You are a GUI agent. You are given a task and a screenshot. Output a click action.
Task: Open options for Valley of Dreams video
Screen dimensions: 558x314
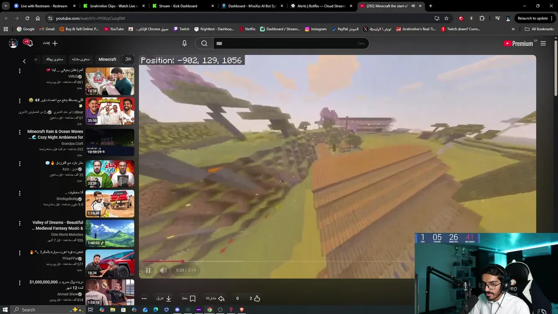coord(20,223)
